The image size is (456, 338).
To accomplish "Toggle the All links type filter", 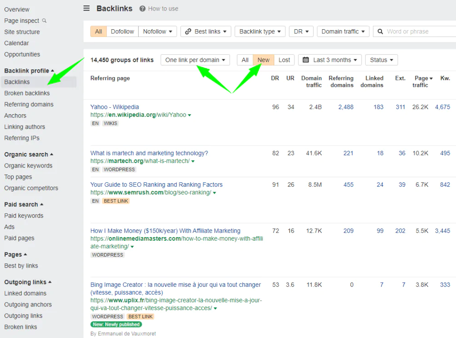I will (x=99, y=32).
